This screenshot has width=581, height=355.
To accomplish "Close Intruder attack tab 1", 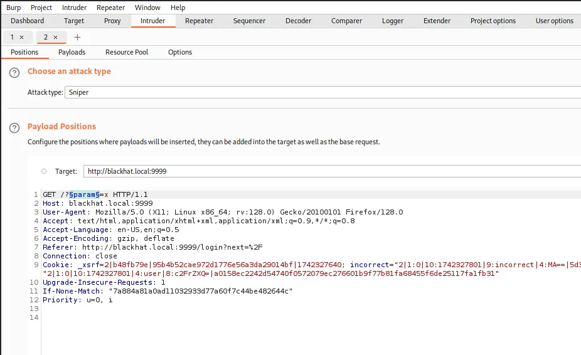I will (21, 37).
